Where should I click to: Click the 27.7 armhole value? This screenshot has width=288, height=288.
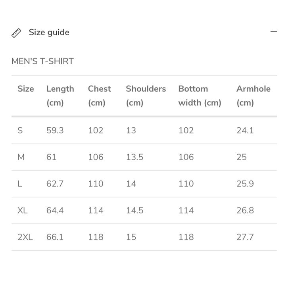coord(245,237)
